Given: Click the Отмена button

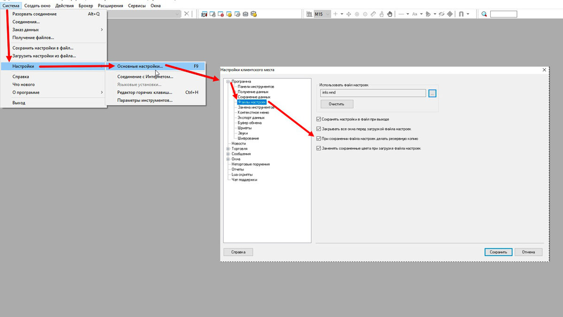Looking at the screenshot, I should click(528, 252).
